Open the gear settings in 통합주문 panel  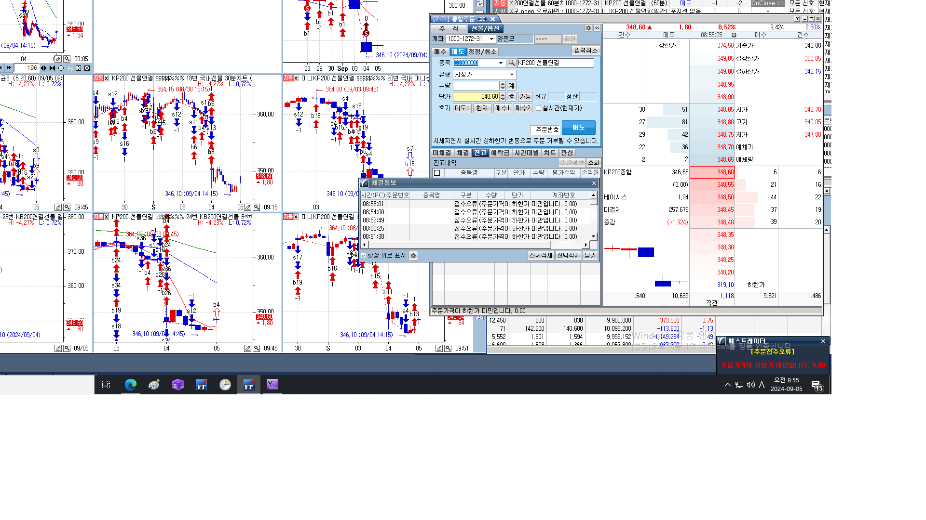(x=588, y=28)
